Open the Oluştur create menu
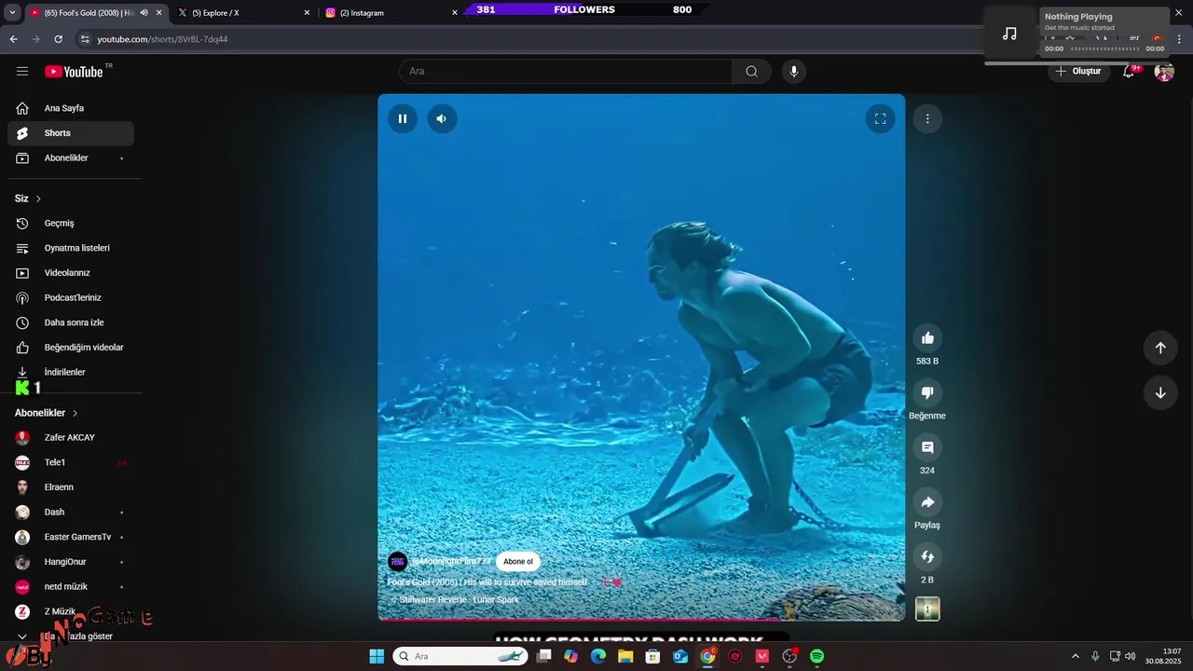Image resolution: width=1193 pixels, height=671 pixels. point(1078,71)
